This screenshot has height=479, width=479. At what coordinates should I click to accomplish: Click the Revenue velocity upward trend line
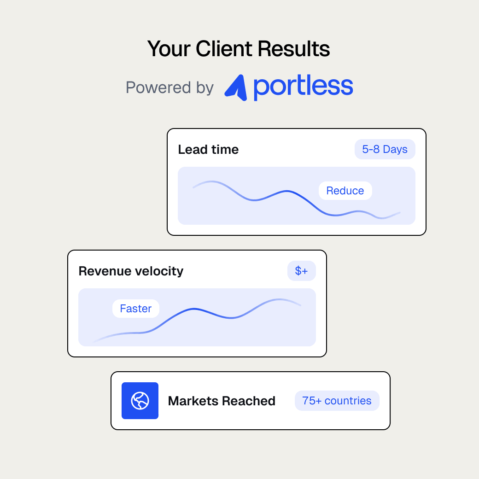[x=197, y=321]
